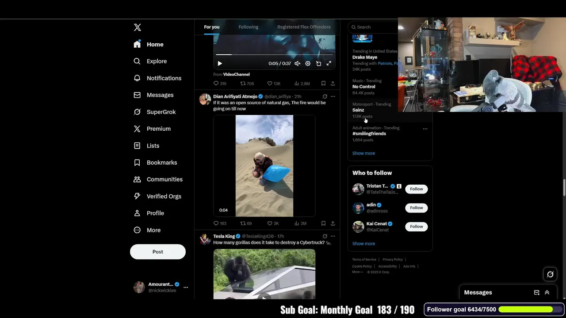The height and width of the screenshot is (318, 566).
Task: View analytics of the 2.8M views post
Action: (302, 83)
